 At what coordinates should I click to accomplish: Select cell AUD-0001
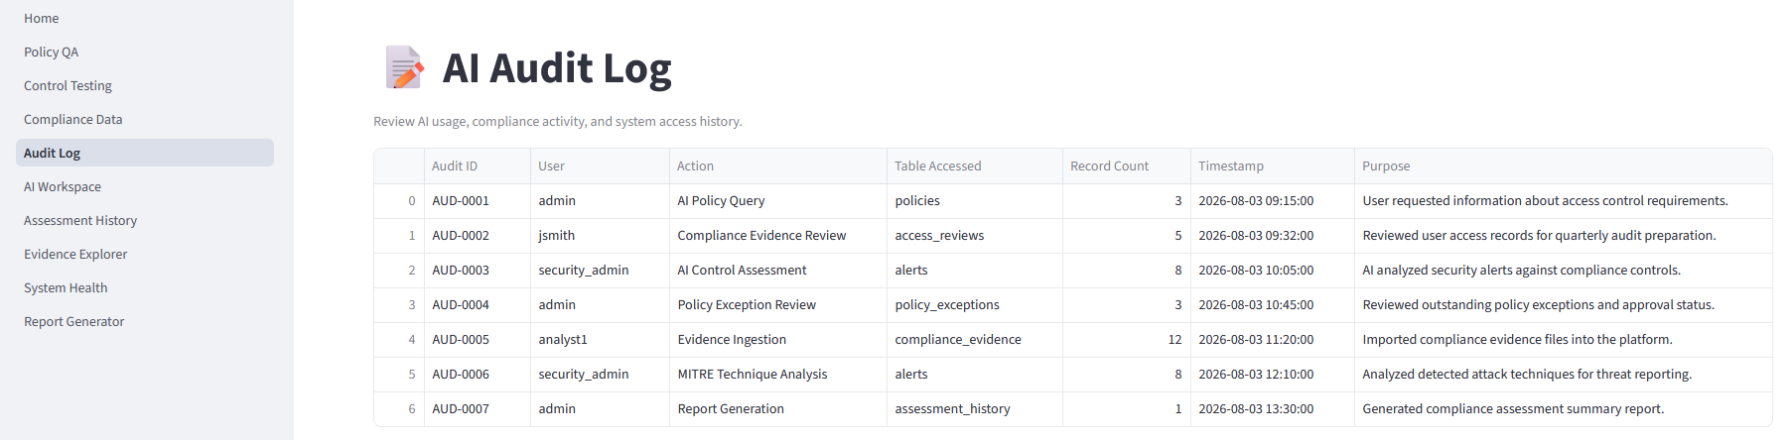[478, 201]
